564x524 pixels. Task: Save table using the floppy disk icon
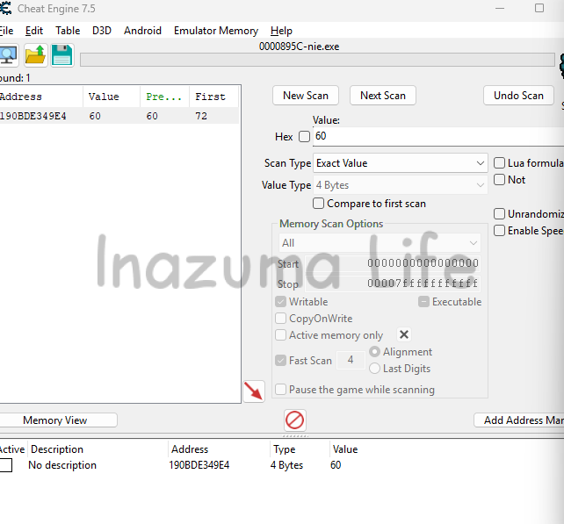pos(61,55)
